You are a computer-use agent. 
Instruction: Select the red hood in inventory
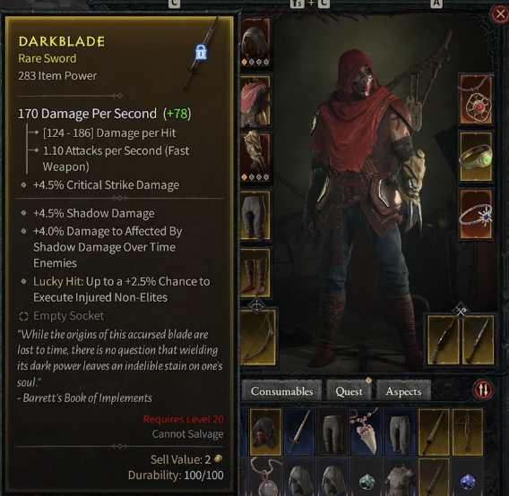(x=265, y=432)
